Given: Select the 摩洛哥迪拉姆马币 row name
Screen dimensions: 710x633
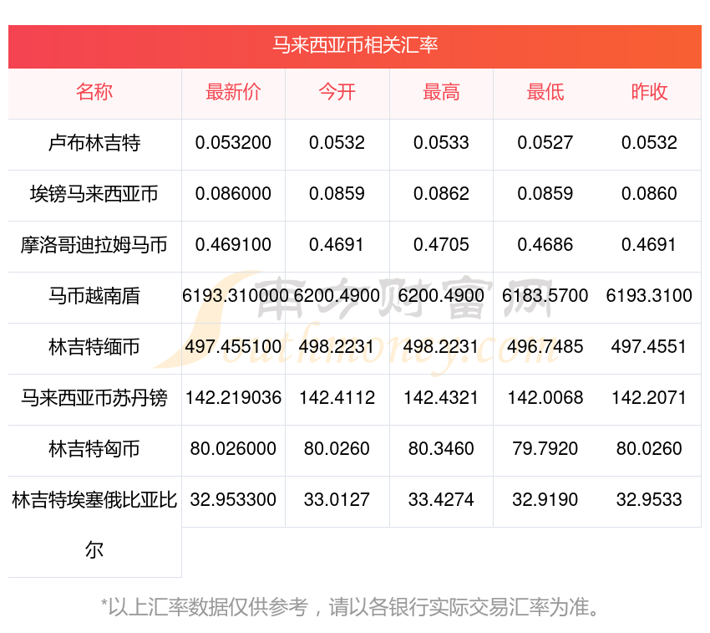Looking at the screenshot, I should coord(94,245).
